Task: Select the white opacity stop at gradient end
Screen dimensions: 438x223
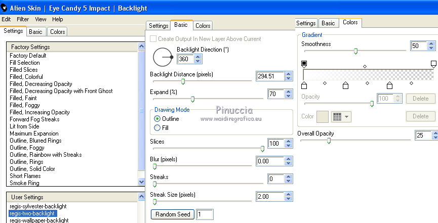Action: [433, 64]
